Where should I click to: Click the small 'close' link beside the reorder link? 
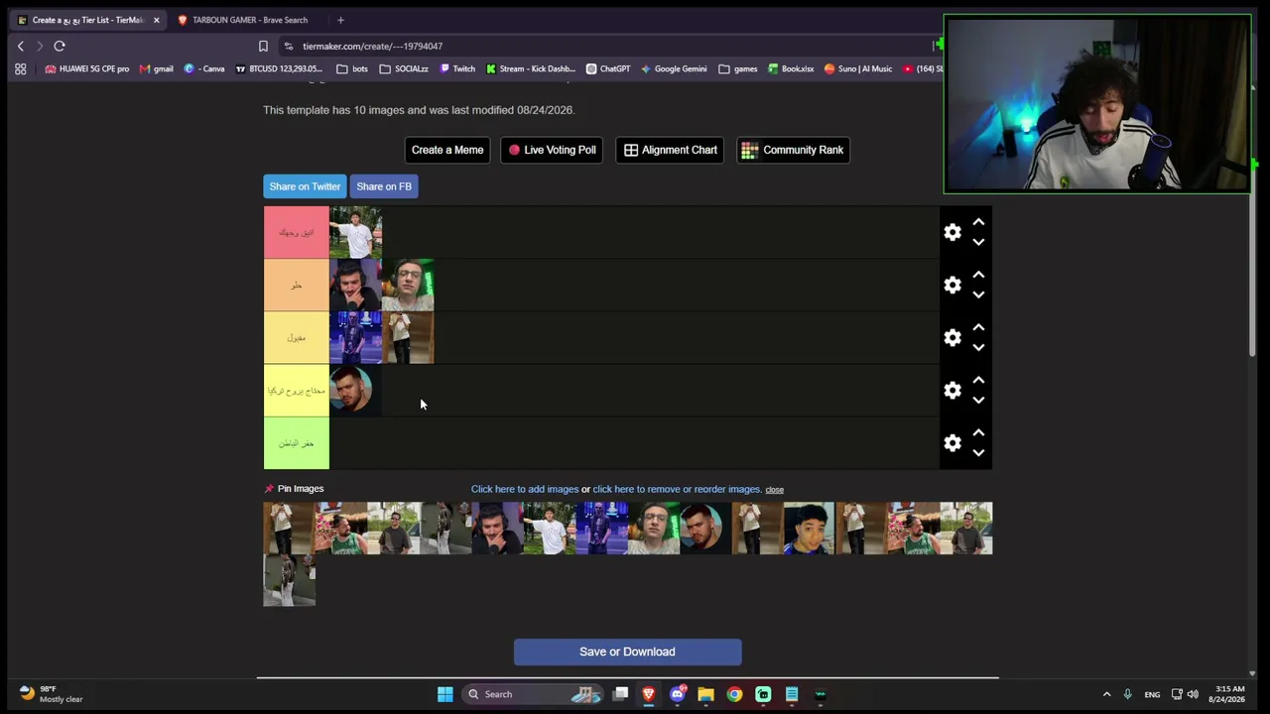[774, 490]
